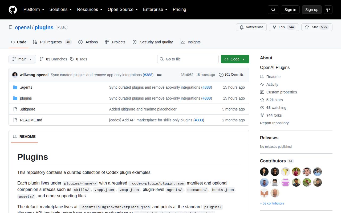The width and height of the screenshot is (341, 213).
Task: Switch to the Projects tab
Action: 115,42
